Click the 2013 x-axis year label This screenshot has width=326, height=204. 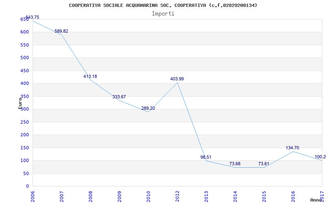(x=206, y=196)
